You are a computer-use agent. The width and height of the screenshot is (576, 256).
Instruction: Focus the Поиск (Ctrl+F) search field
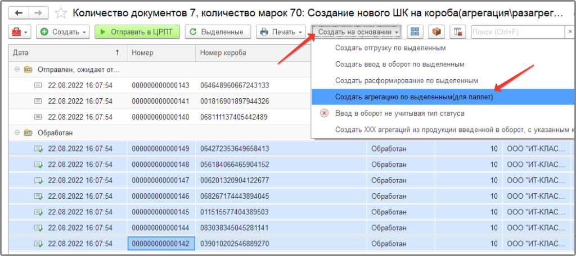tap(517, 32)
